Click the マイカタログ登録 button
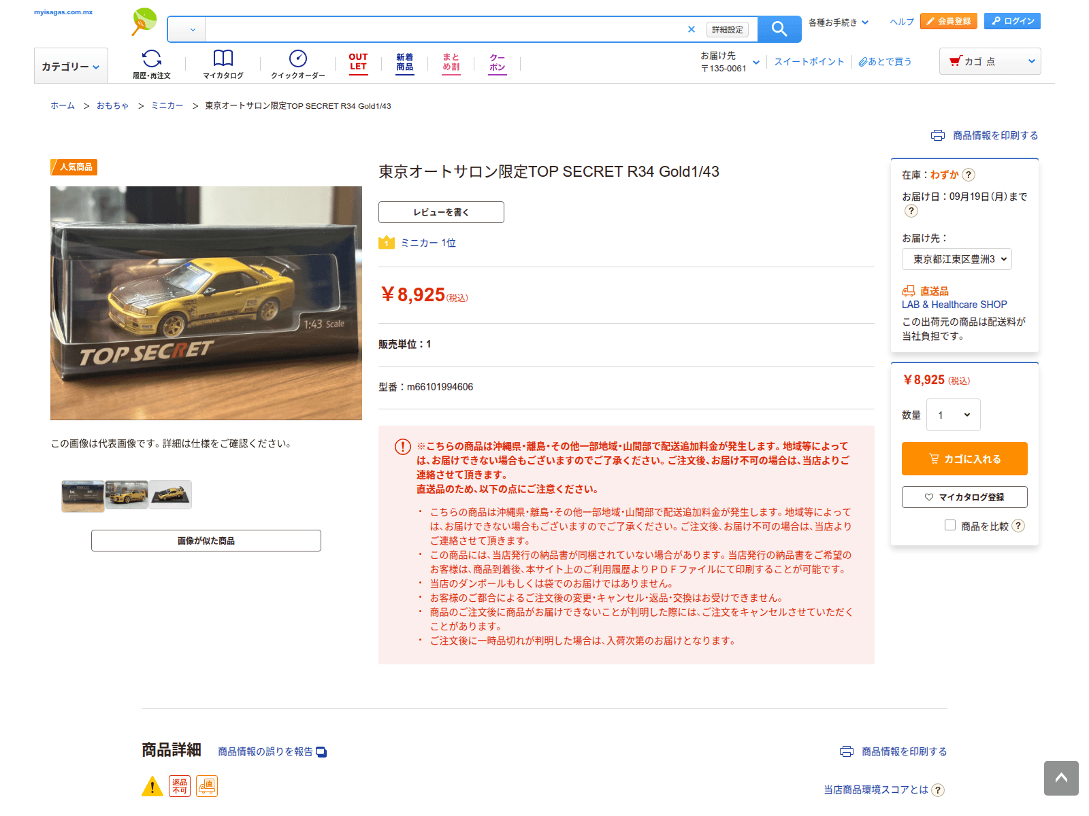This screenshot has width=1089, height=816. point(964,497)
